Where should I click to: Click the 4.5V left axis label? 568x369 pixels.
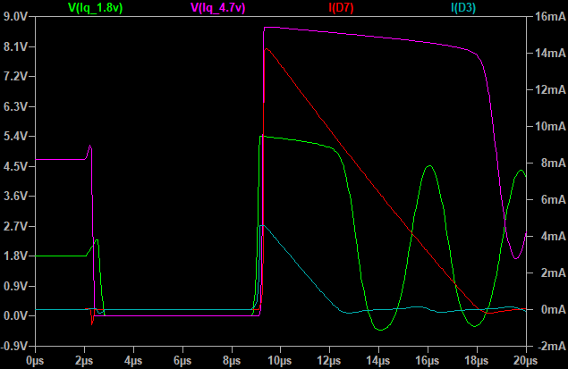click(15, 166)
